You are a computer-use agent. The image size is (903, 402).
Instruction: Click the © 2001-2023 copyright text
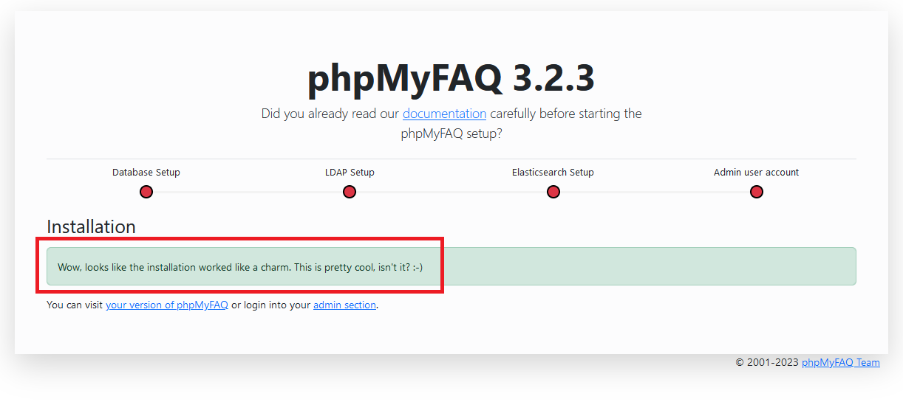tap(767, 362)
